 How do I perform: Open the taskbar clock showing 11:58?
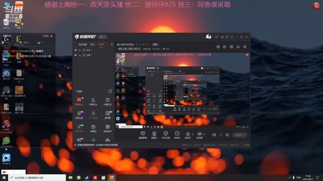click(308, 177)
